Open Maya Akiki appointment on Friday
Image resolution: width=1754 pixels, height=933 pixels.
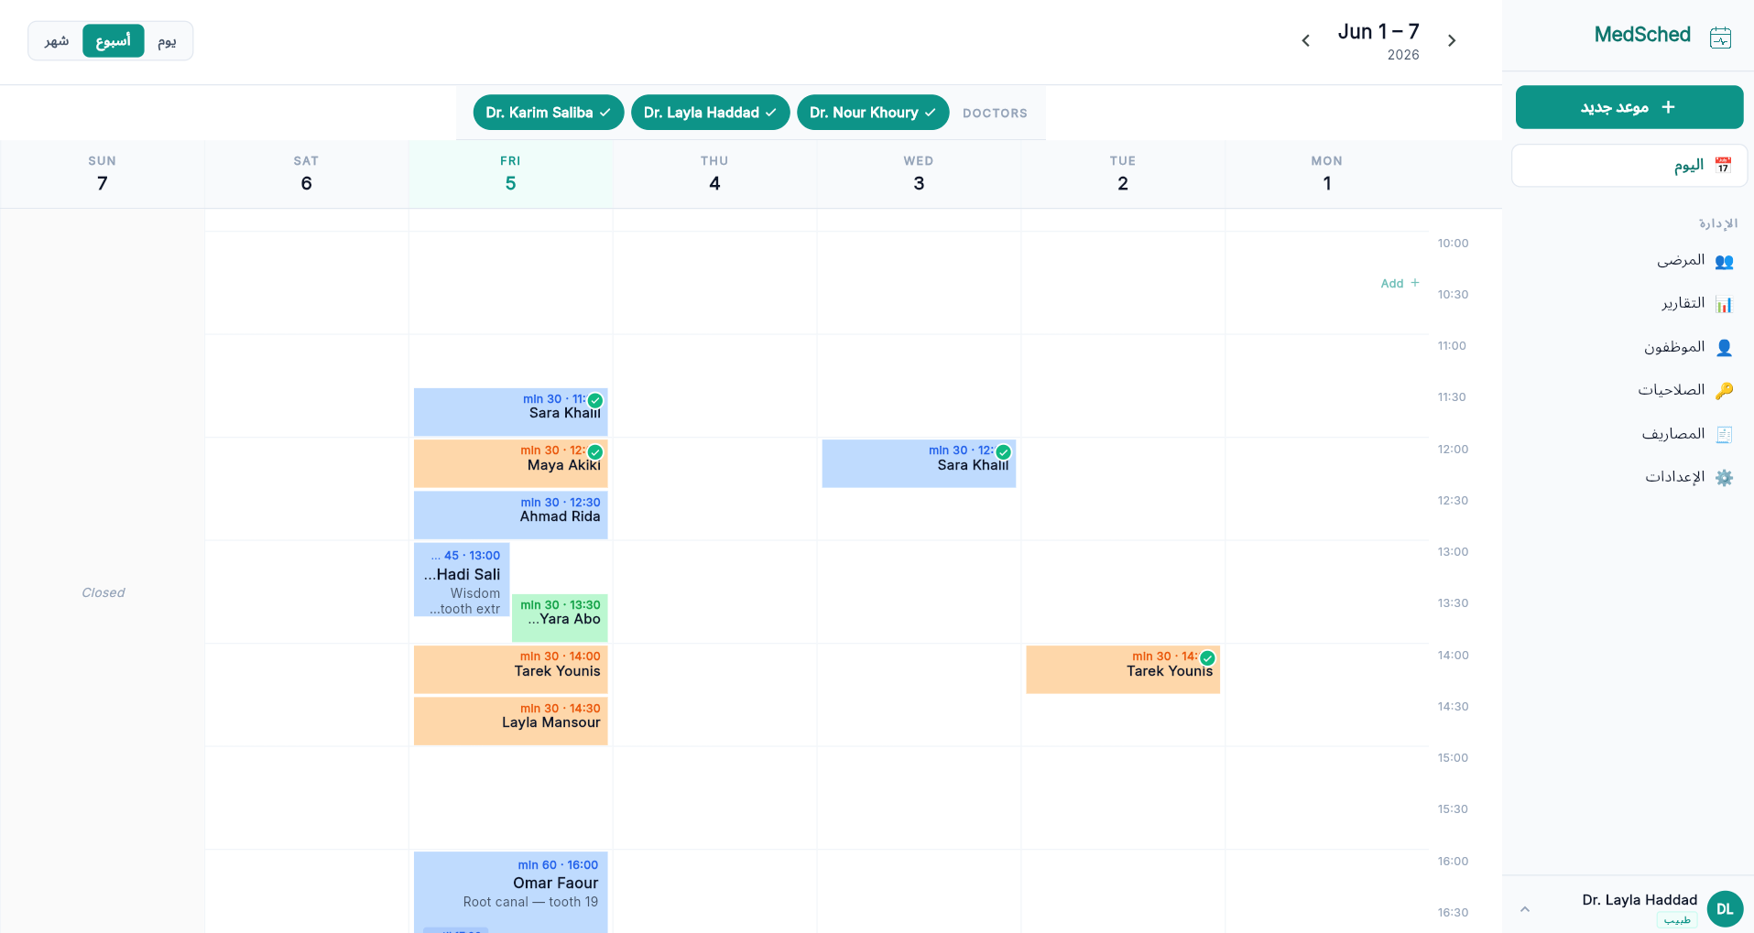click(x=511, y=463)
